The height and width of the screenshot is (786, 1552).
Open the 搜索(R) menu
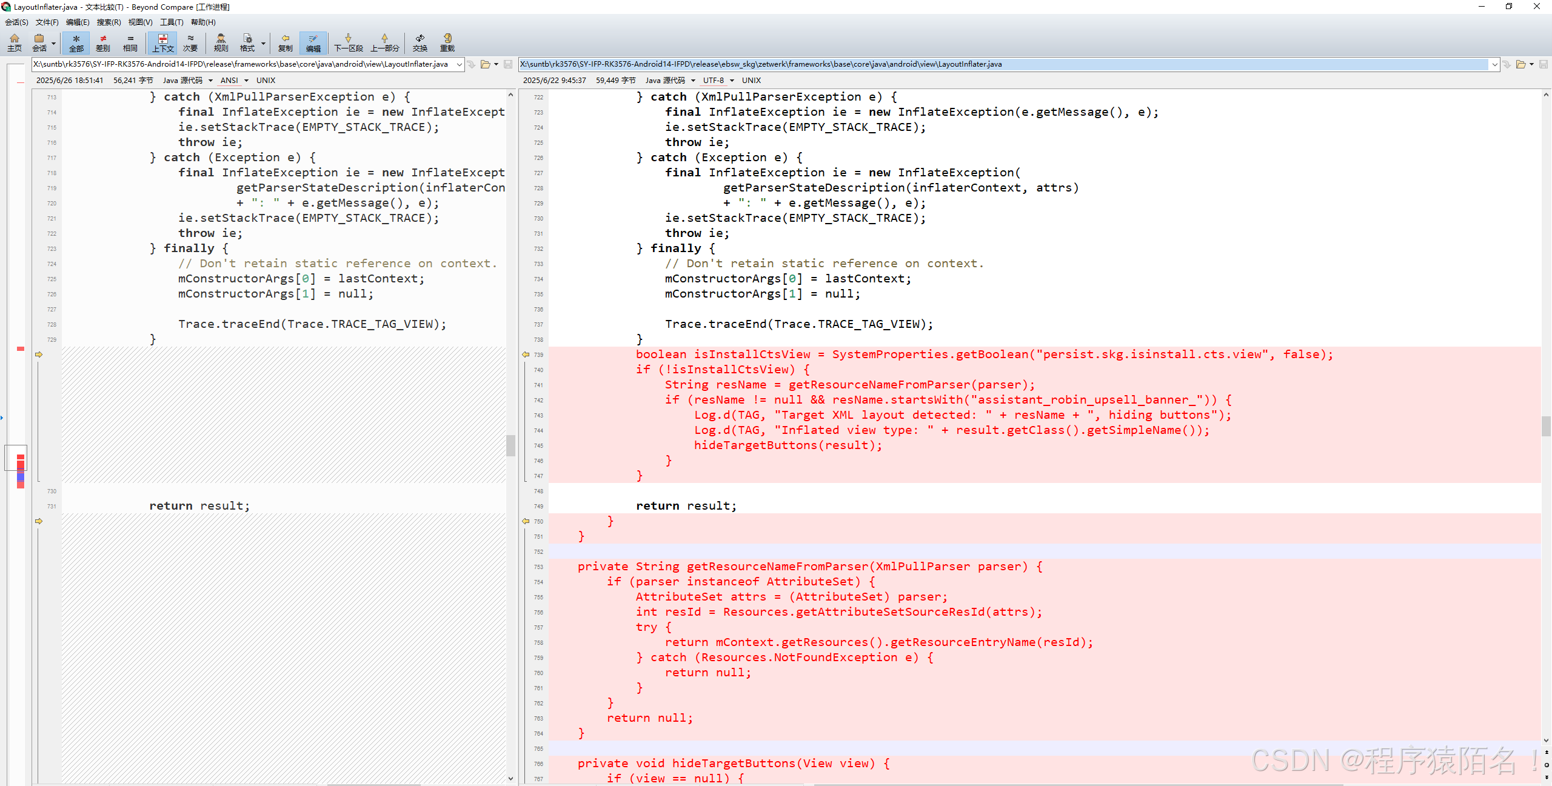point(109,22)
